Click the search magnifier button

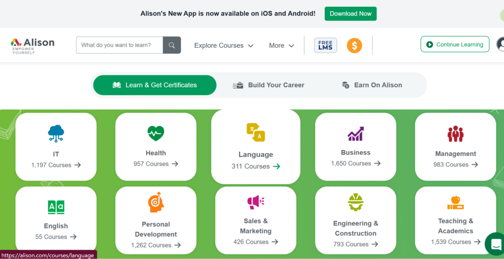172,45
